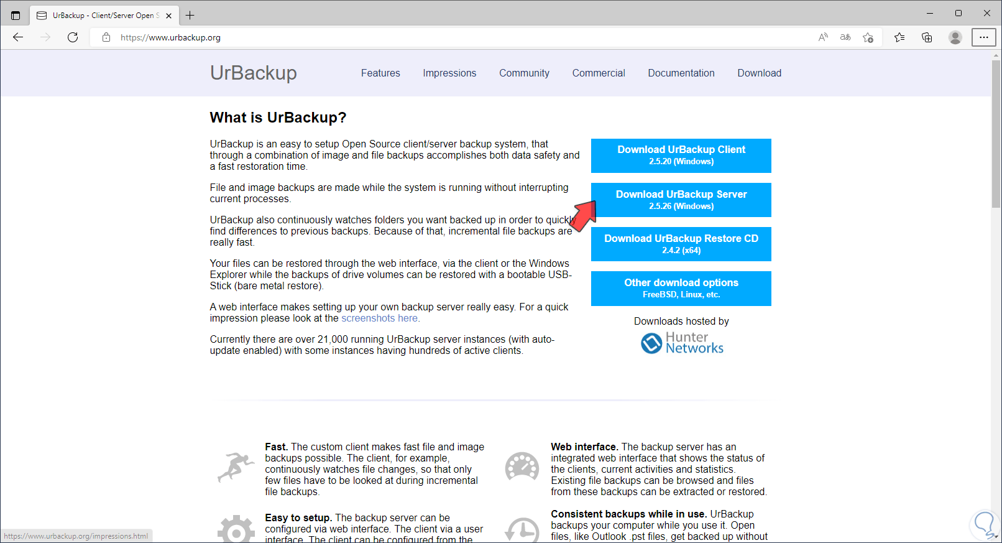The width and height of the screenshot is (1002, 543).
Task: Add this page to favorites
Action: coord(868,37)
